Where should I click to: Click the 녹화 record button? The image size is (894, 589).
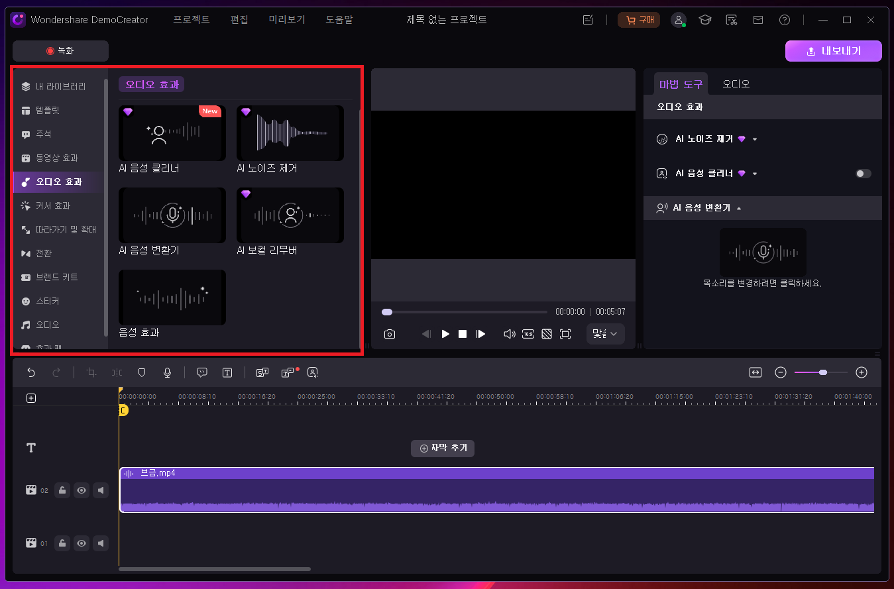(60, 51)
